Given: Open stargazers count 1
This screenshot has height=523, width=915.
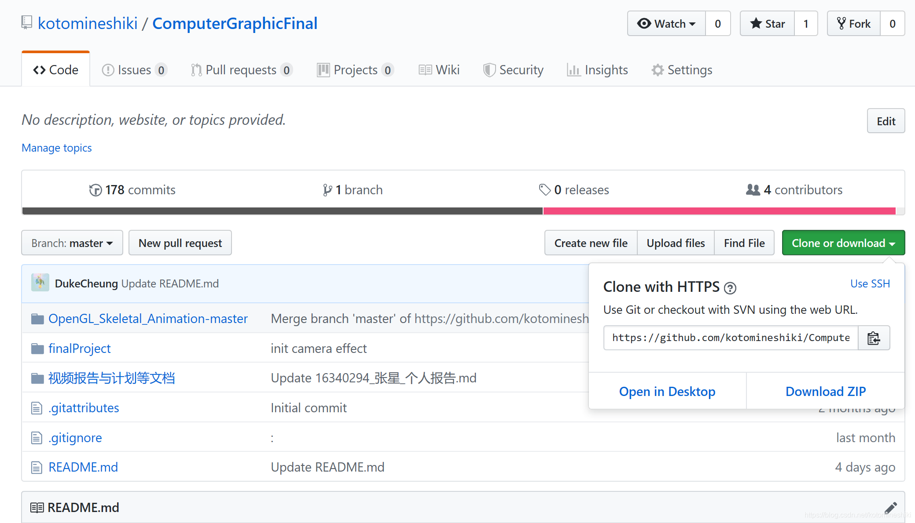Looking at the screenshot, I should point(806,23).
